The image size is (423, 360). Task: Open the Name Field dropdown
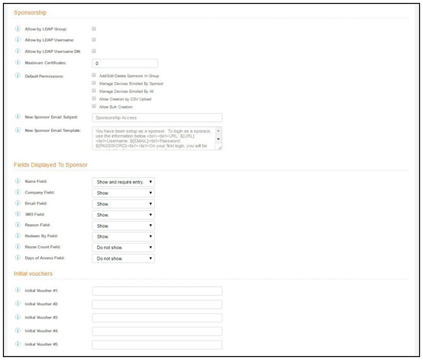123,182
